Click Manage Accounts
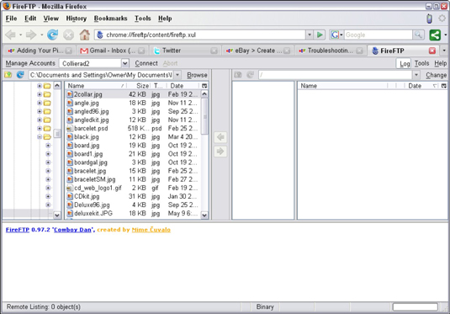 coord(30,63)
